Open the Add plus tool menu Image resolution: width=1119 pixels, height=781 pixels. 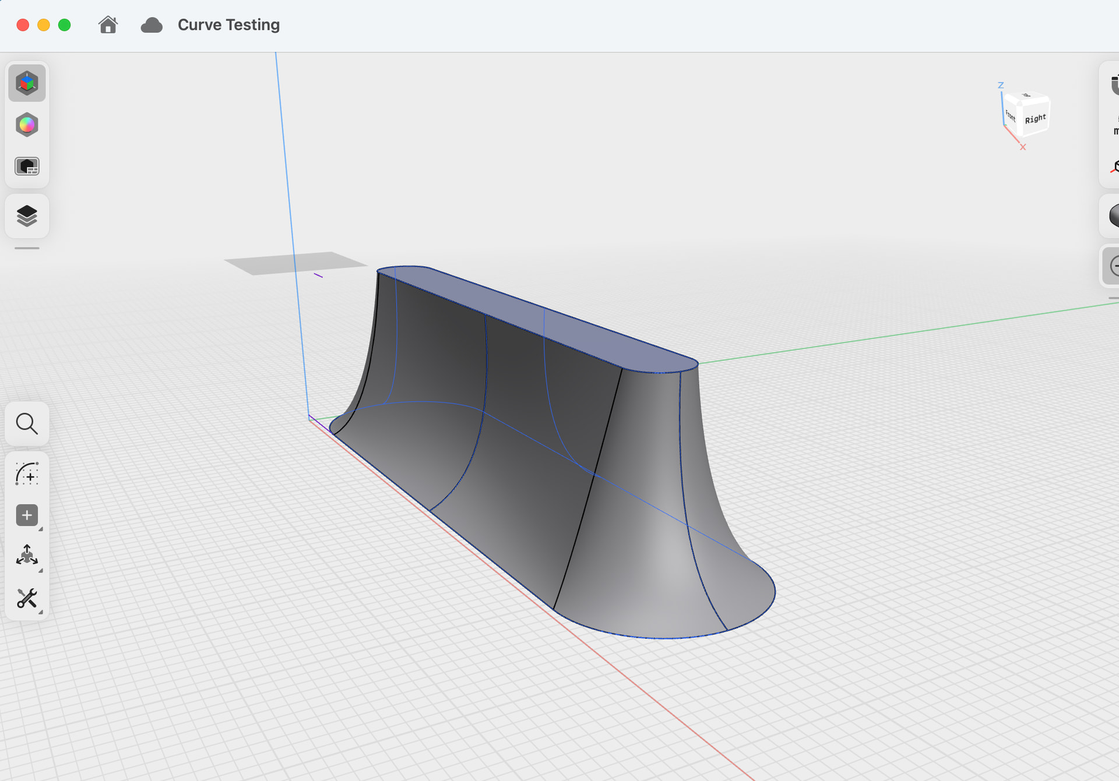(x=27, y=515)
